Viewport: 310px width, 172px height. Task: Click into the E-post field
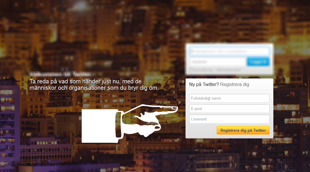click(x=229, y=109)
